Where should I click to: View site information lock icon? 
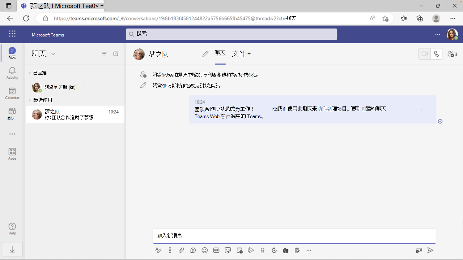[46, 18]
